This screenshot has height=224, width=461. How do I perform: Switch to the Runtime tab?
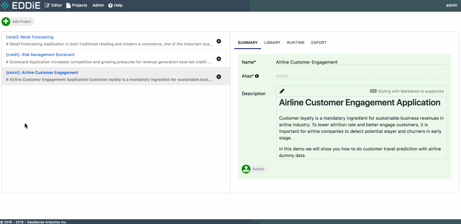click(x=295, y=43)
